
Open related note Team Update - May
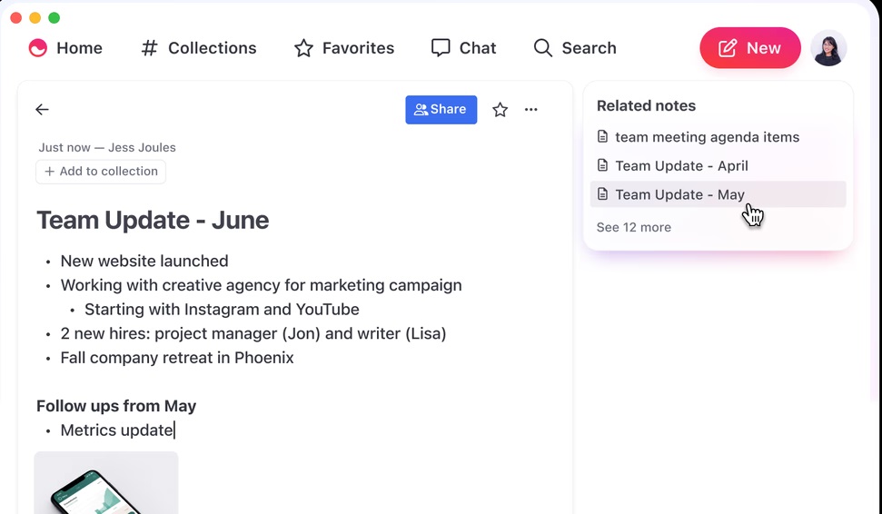(x=718, y=194)
